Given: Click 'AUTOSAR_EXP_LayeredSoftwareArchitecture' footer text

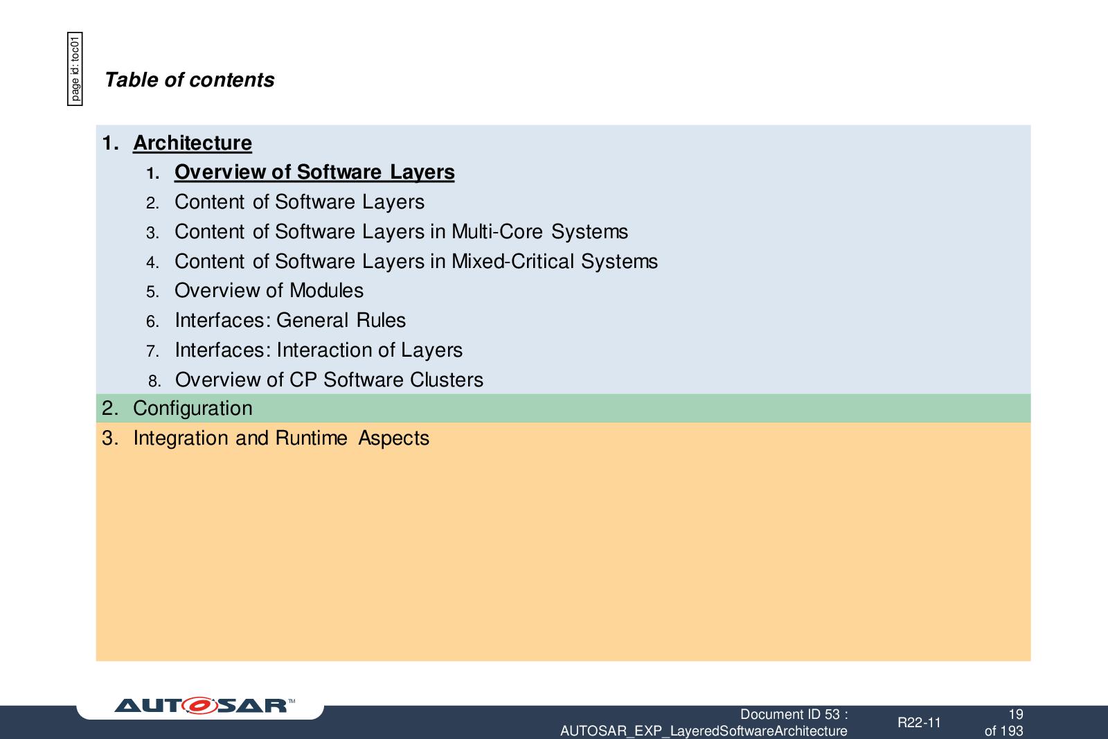Looking at the screenshot, I should pos(704,731).
